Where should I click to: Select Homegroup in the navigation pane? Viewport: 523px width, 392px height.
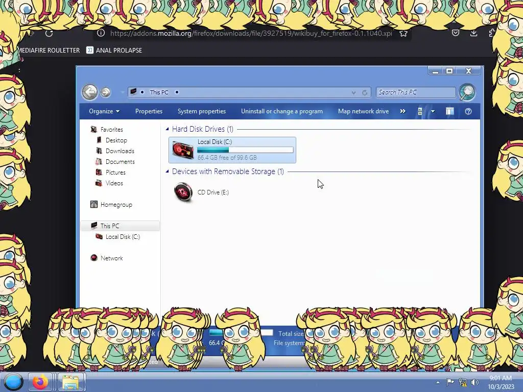(x=116, y=205)
